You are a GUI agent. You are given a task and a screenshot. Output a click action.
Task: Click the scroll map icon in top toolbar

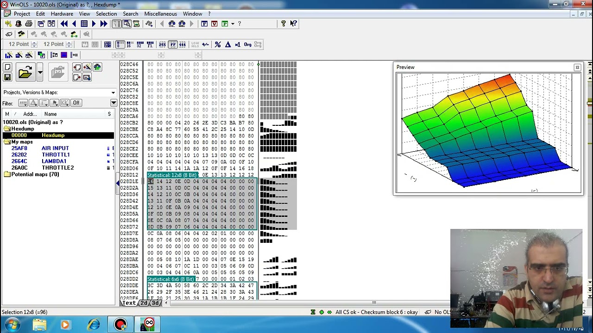pos(136,24)
